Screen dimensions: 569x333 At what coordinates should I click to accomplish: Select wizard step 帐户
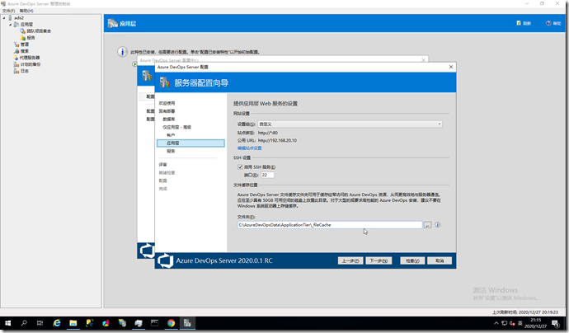(171, 135)
